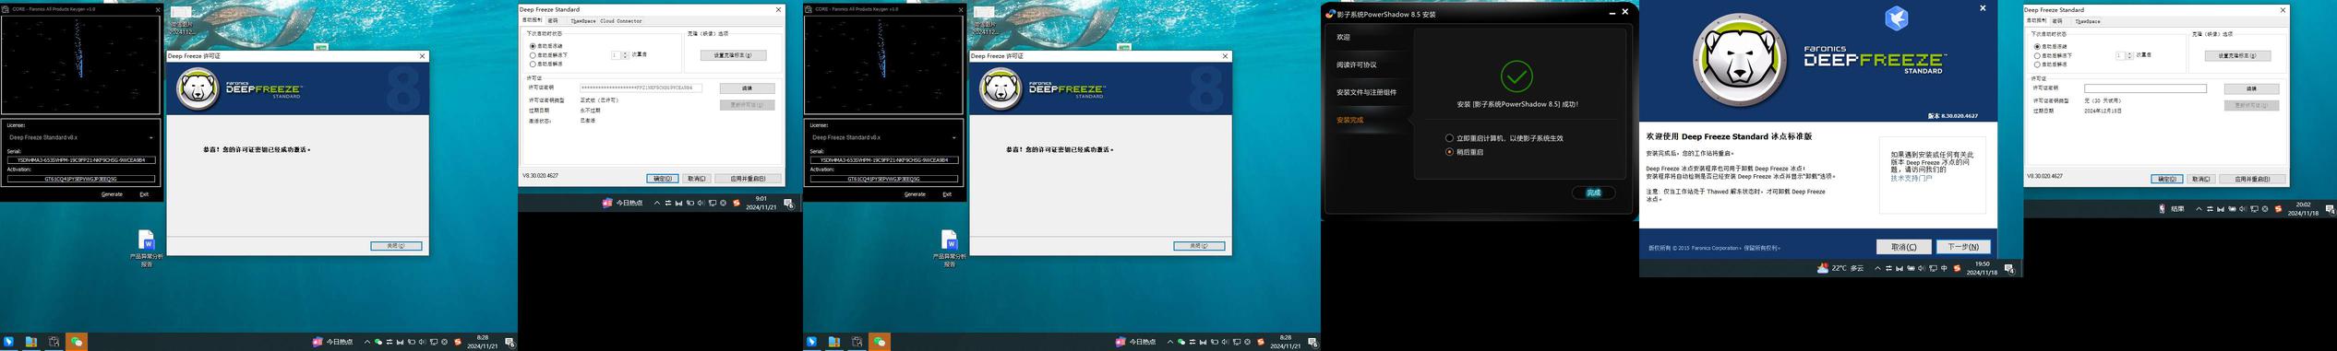Click 设置克隆标志 in the trial Deep Freeze window
The image size is (2337, 351).
tap(2237, 56)
